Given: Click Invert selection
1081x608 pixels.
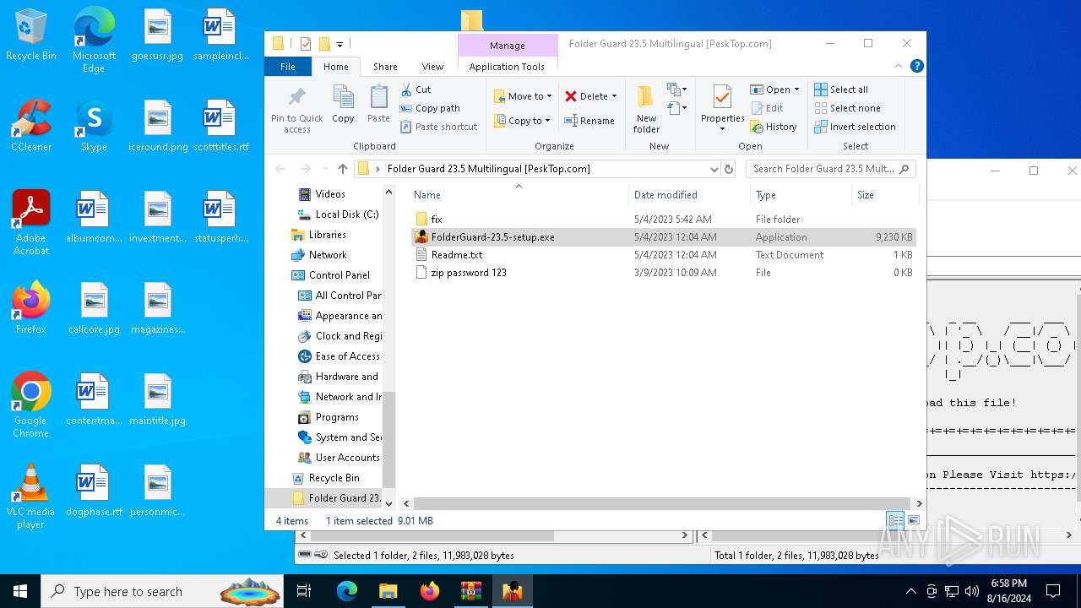Looking at the screenshot, I should pos(855,127).
